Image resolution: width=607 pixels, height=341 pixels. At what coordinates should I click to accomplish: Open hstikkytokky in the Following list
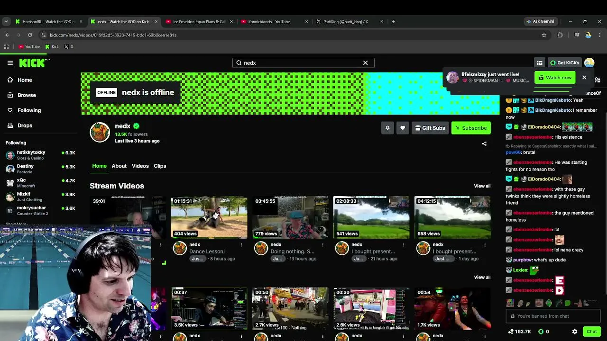[40, 155]
